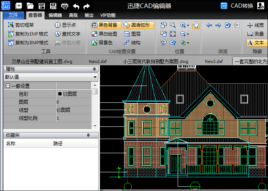
Task: Click the zoom out magnifier icon
Action: pos(183,34)
